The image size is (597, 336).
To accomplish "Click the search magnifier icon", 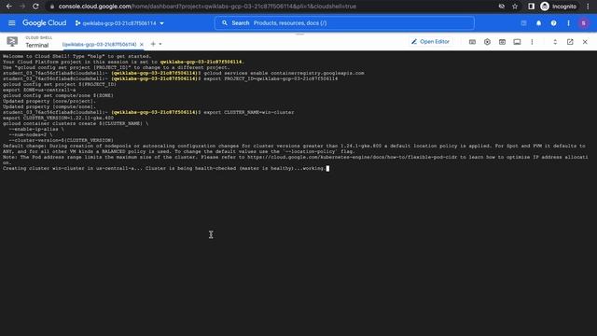I will [x=225, y=23].
